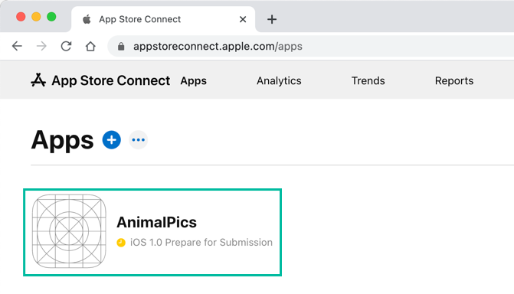Open the Apps navigation item
This screenshot has width=514, height=294.
click(x=193, y=81)
